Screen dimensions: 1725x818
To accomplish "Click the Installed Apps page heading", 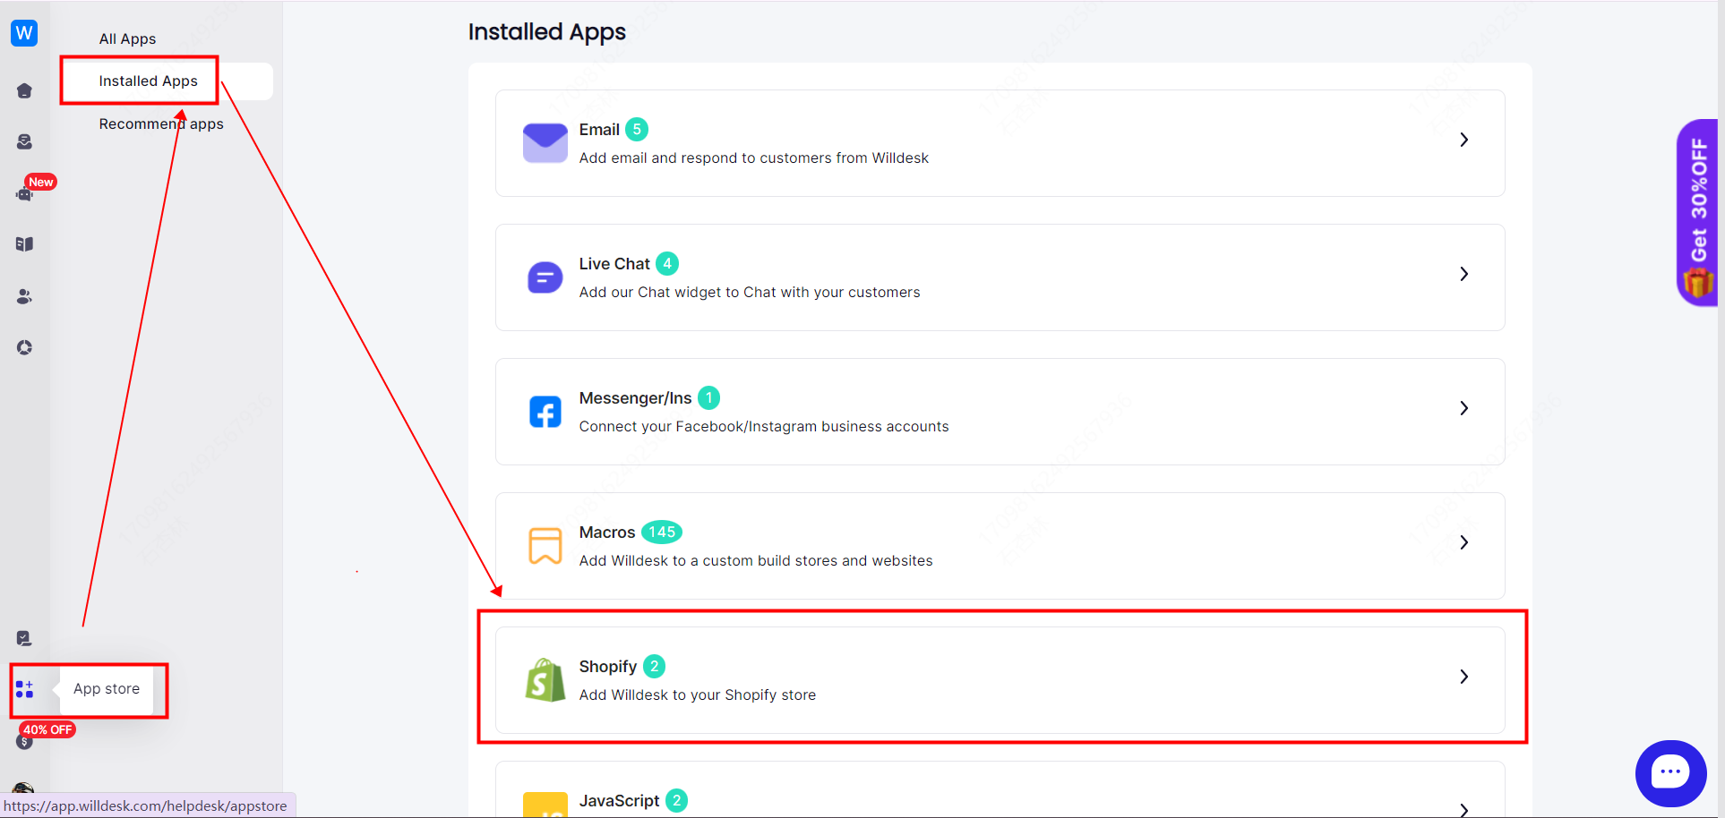I will coord(547,32).
